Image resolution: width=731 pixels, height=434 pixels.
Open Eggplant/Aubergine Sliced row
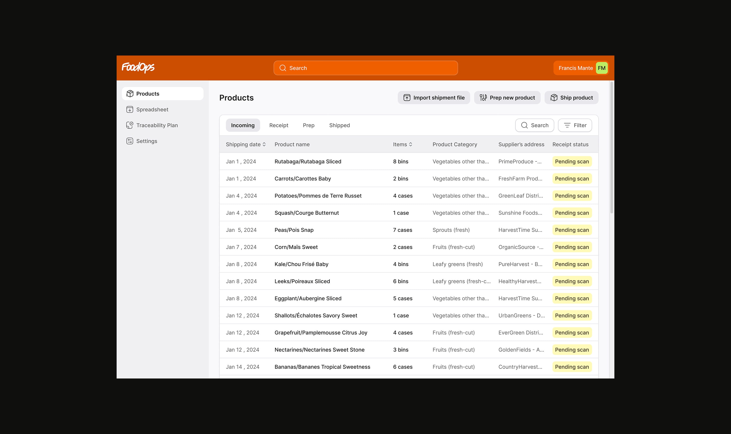(x=409, y=298)
